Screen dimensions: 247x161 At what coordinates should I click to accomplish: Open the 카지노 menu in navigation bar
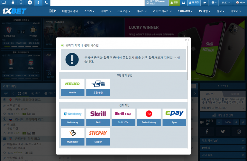click(x=142, y=11)
